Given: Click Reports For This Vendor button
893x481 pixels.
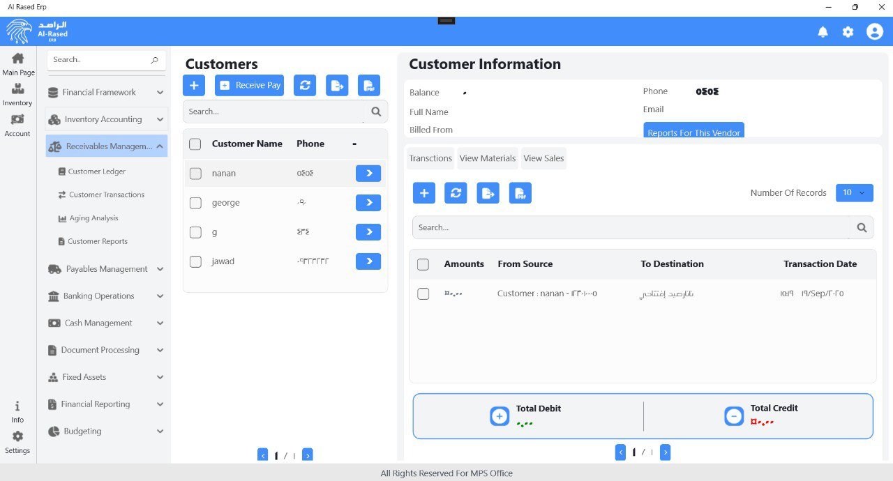Looking at the screenshot, I should click(693, 131).
